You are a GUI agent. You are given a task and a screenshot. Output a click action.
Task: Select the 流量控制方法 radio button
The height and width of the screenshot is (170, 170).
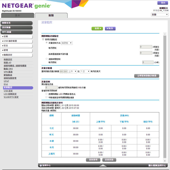(46, 42)
